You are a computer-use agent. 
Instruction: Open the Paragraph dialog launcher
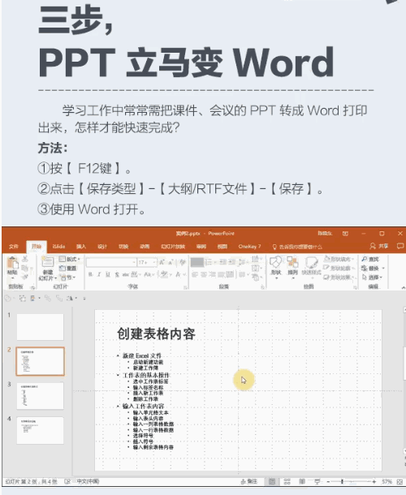click(x=262, y=287)
